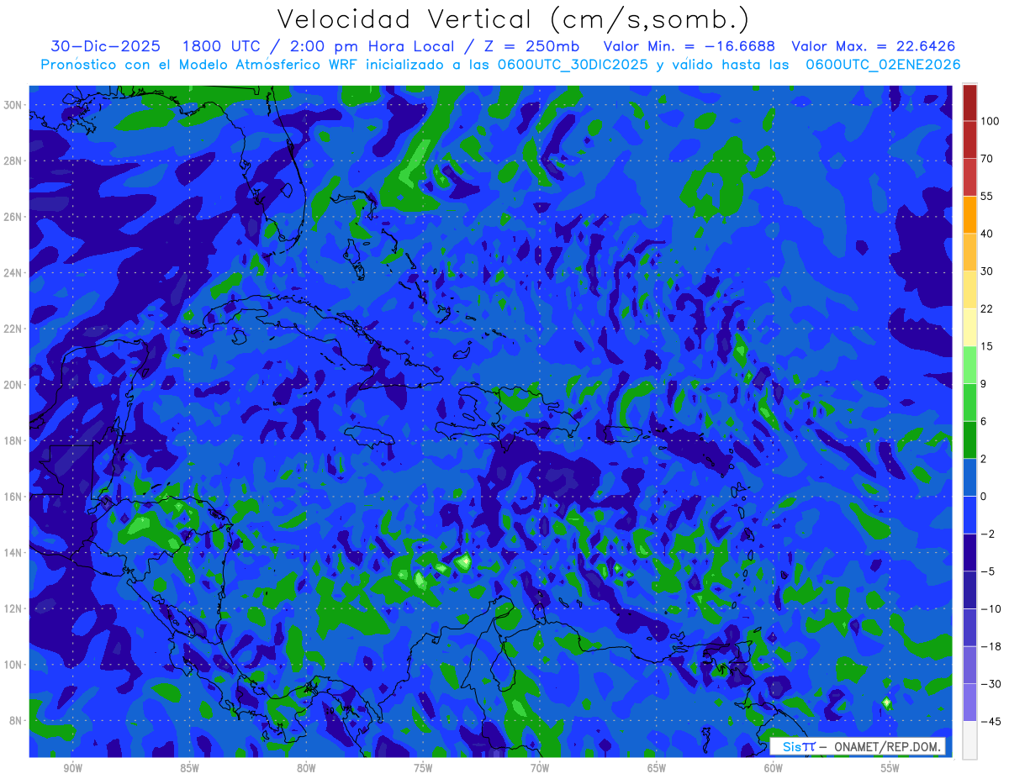Click the 75W longitude label

423,768
